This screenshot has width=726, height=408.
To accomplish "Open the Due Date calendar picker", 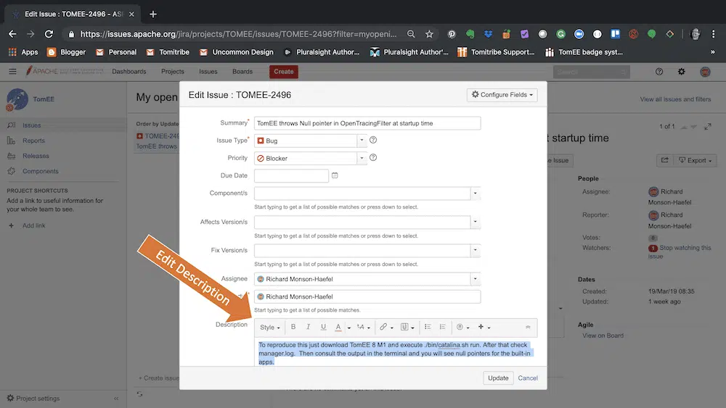I will (x=335, y=175).
